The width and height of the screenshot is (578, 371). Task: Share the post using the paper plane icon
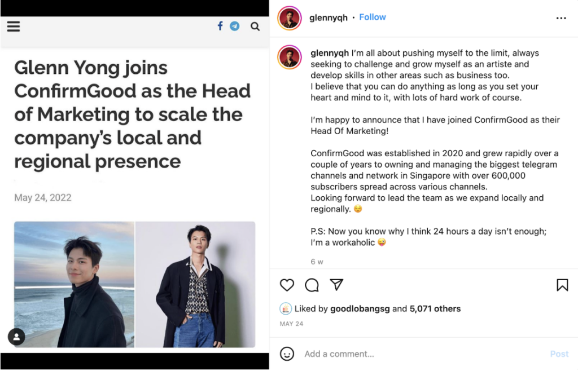tap(337, 285)
